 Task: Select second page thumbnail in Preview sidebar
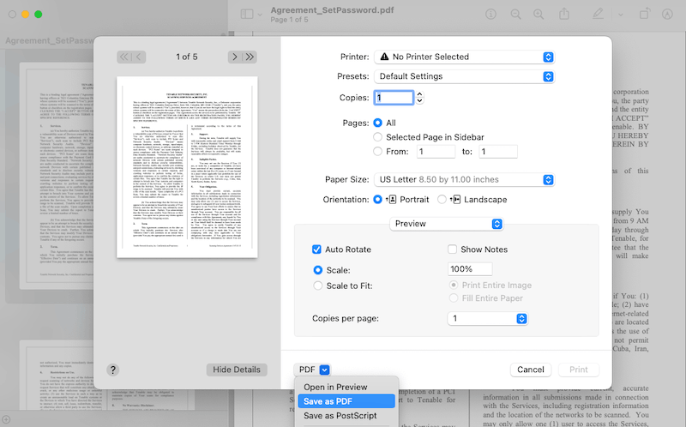57,376
